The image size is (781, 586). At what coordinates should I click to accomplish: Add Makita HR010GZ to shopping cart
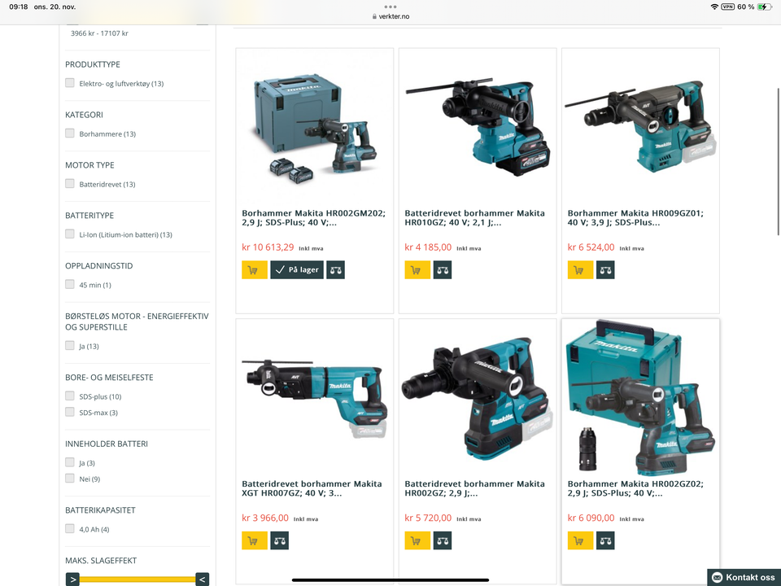point(417,269)
